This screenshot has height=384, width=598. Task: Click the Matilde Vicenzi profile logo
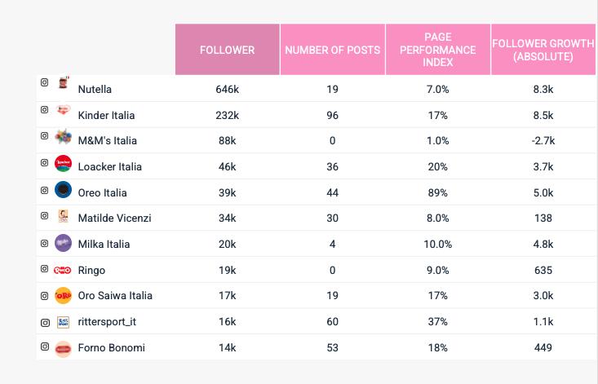pyautogui.click(x=63, y=217)
